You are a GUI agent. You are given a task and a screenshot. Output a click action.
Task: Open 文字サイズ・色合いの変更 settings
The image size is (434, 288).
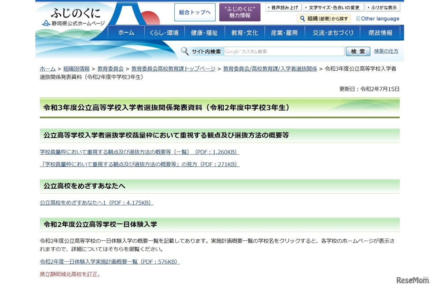[x=333, y=7]
